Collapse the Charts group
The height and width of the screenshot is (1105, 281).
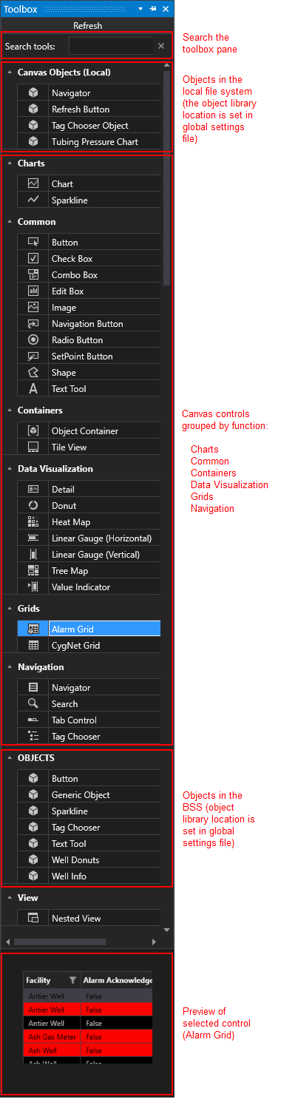9,163
